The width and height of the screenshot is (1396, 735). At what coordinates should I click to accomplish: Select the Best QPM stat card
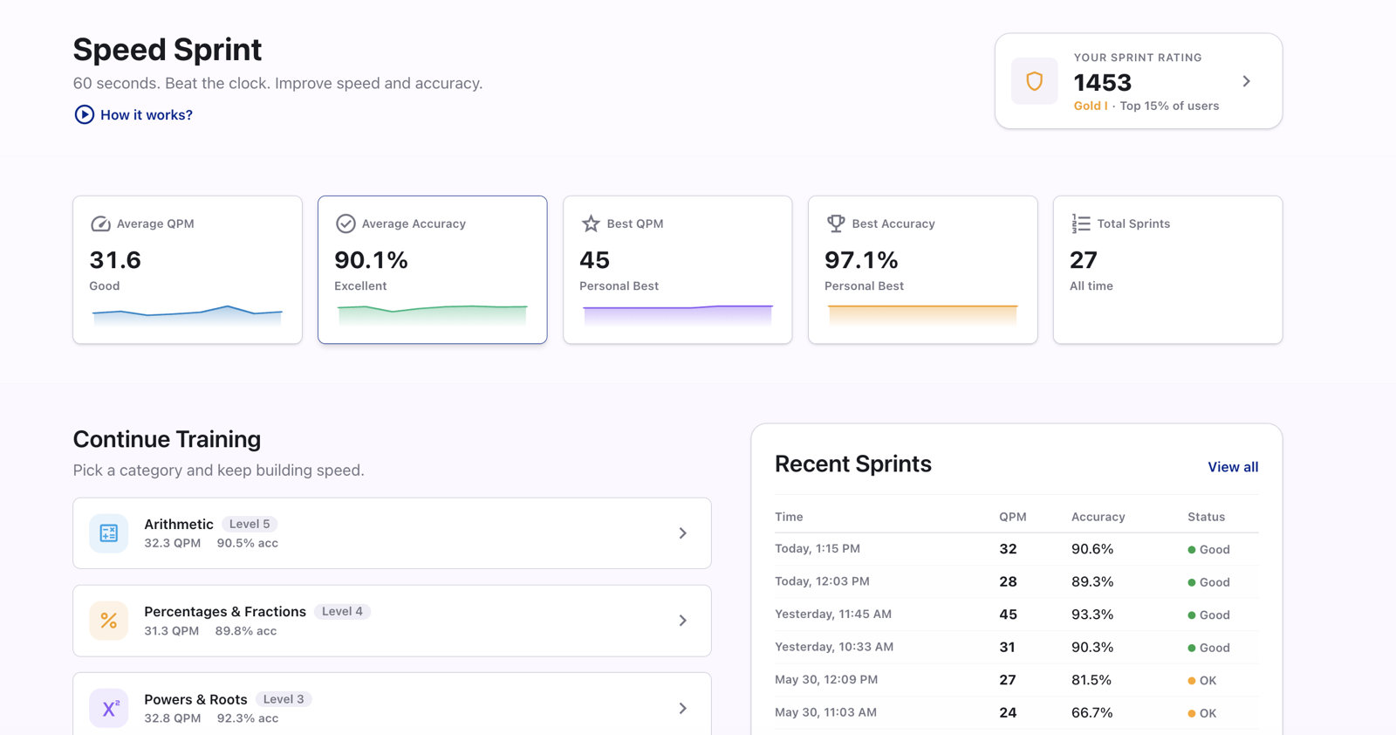pyautogui.click(x=678, y=270)
